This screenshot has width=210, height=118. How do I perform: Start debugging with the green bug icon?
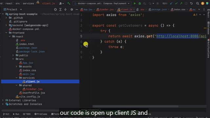coord(140,4)
